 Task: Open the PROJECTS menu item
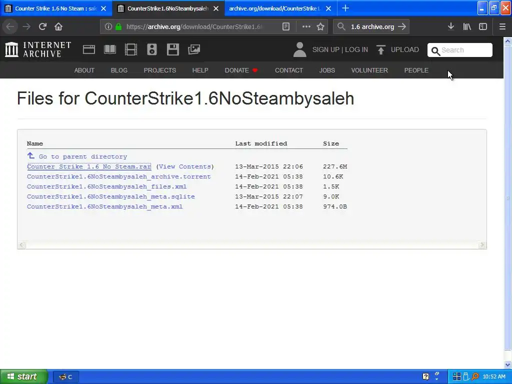[160, 70]
